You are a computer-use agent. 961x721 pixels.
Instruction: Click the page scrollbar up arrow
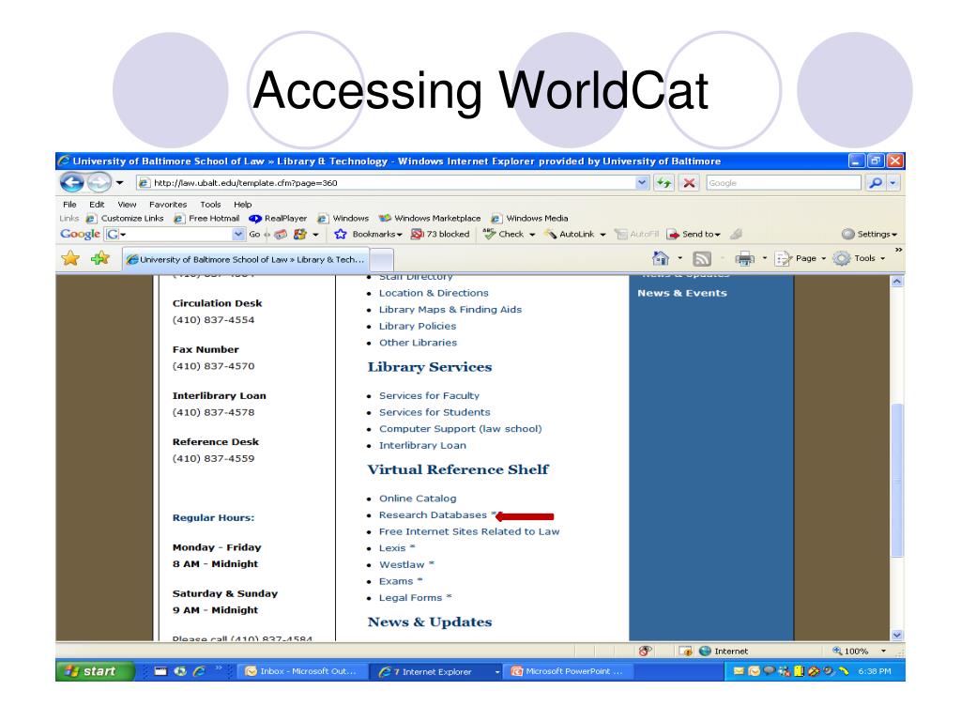click(896, 282)
